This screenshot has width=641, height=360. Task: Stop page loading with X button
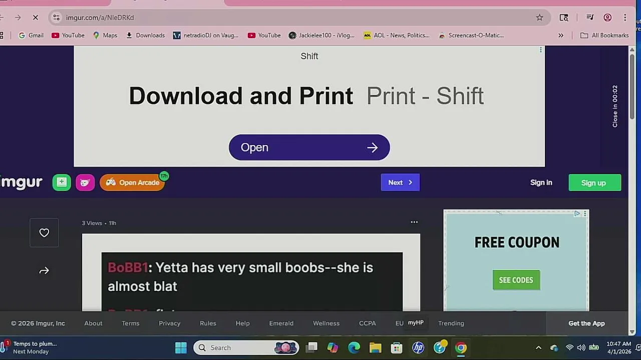coord(36,17)
